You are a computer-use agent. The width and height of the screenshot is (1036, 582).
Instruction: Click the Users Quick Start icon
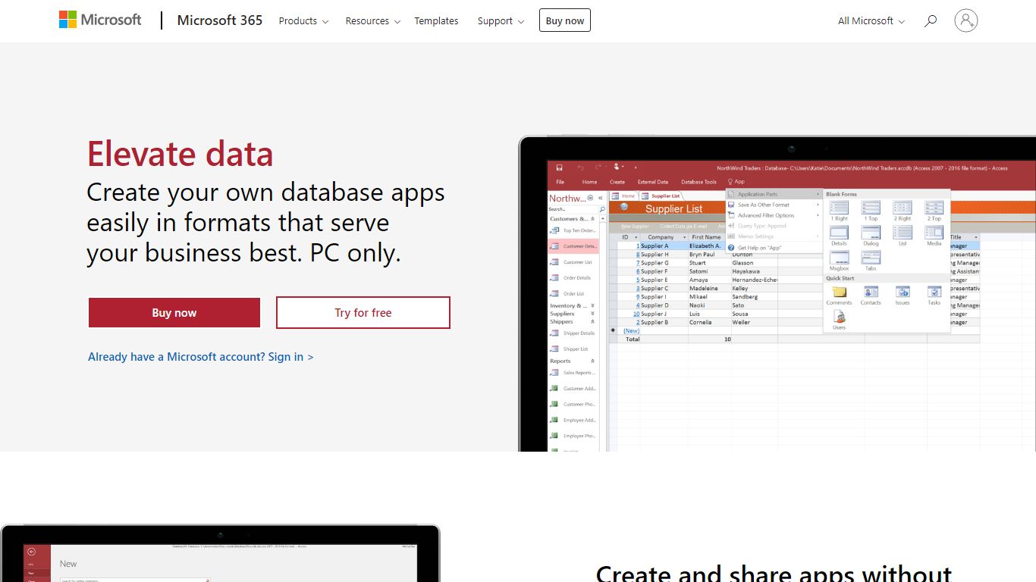(839, 319)
